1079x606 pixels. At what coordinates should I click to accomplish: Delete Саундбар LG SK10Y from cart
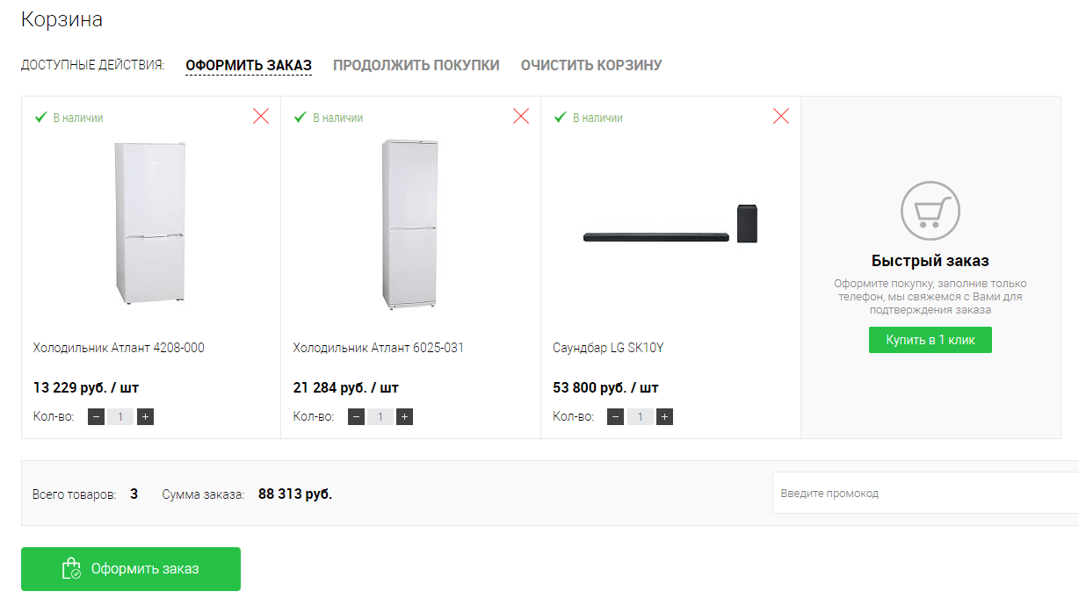(781, 116)
